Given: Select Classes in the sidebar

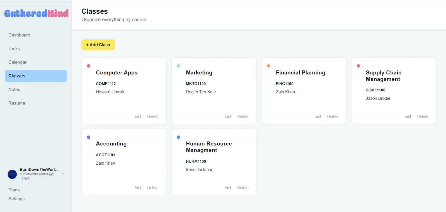Looking at the screenshot, I should pyautogui.click(x=36, y=76).
